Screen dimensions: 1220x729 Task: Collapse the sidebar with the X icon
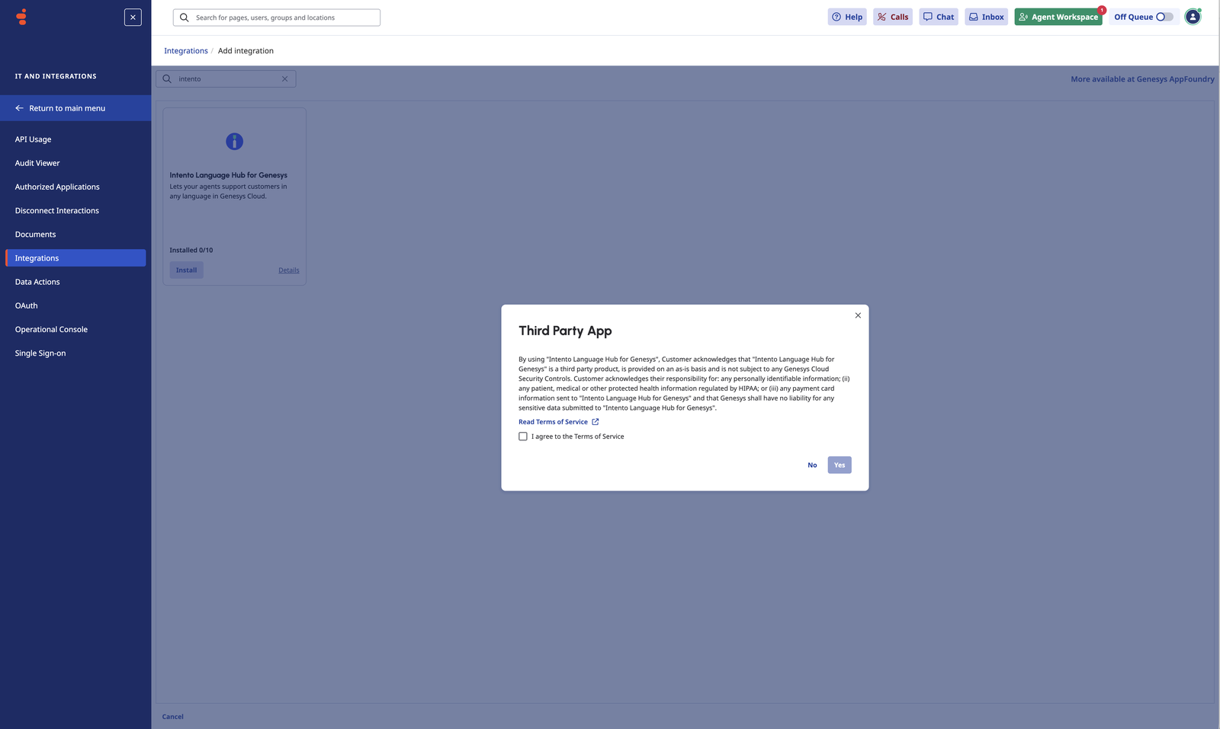pyautogui.click(x=133, y=17)
